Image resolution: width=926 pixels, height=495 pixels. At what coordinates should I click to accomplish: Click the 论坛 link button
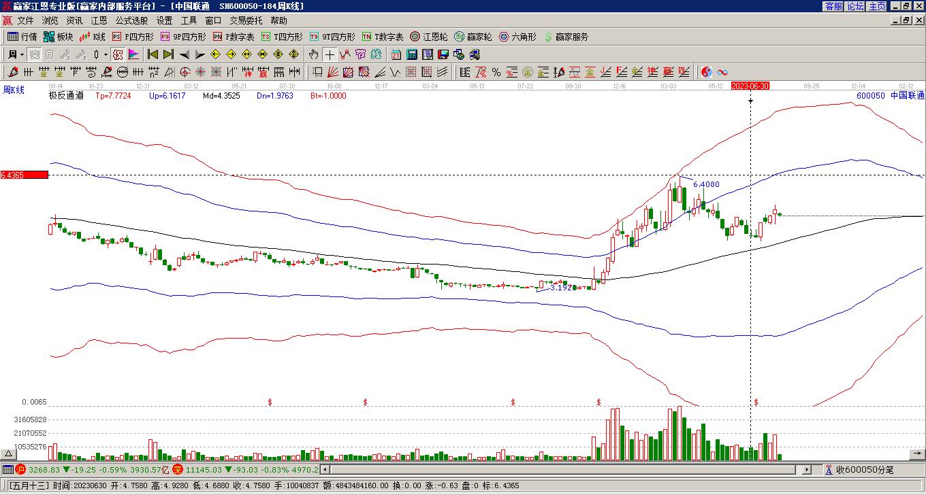coord(855,6)
